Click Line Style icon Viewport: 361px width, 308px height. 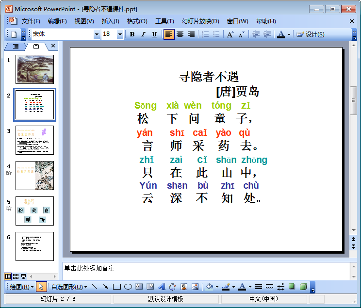(258, 287)
